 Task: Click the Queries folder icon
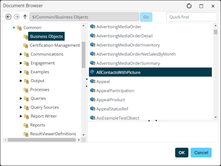pos(26,99)
